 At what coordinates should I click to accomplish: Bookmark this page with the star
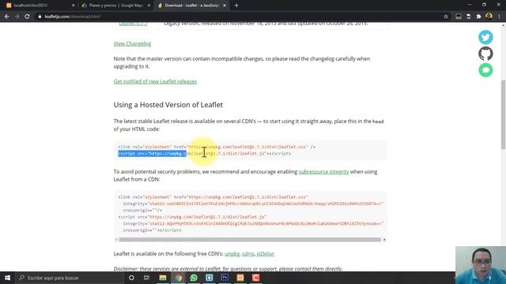(x=446, y=17)
